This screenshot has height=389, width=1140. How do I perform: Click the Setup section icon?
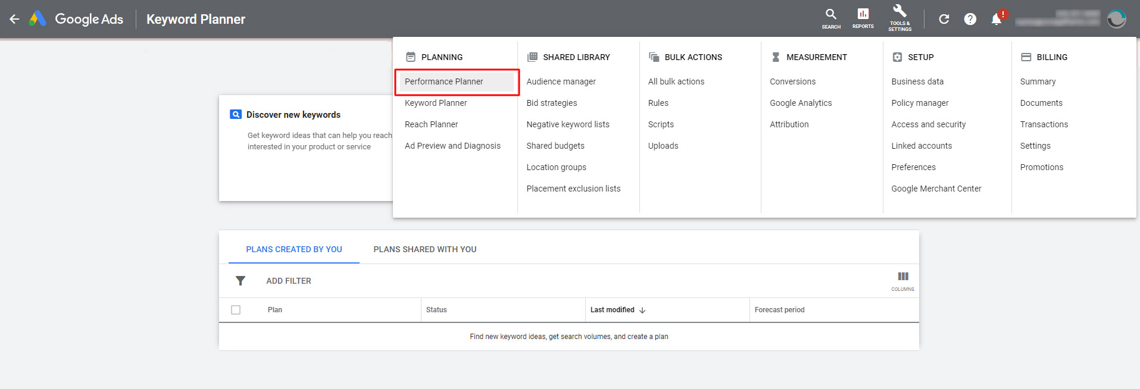[897, 57]
